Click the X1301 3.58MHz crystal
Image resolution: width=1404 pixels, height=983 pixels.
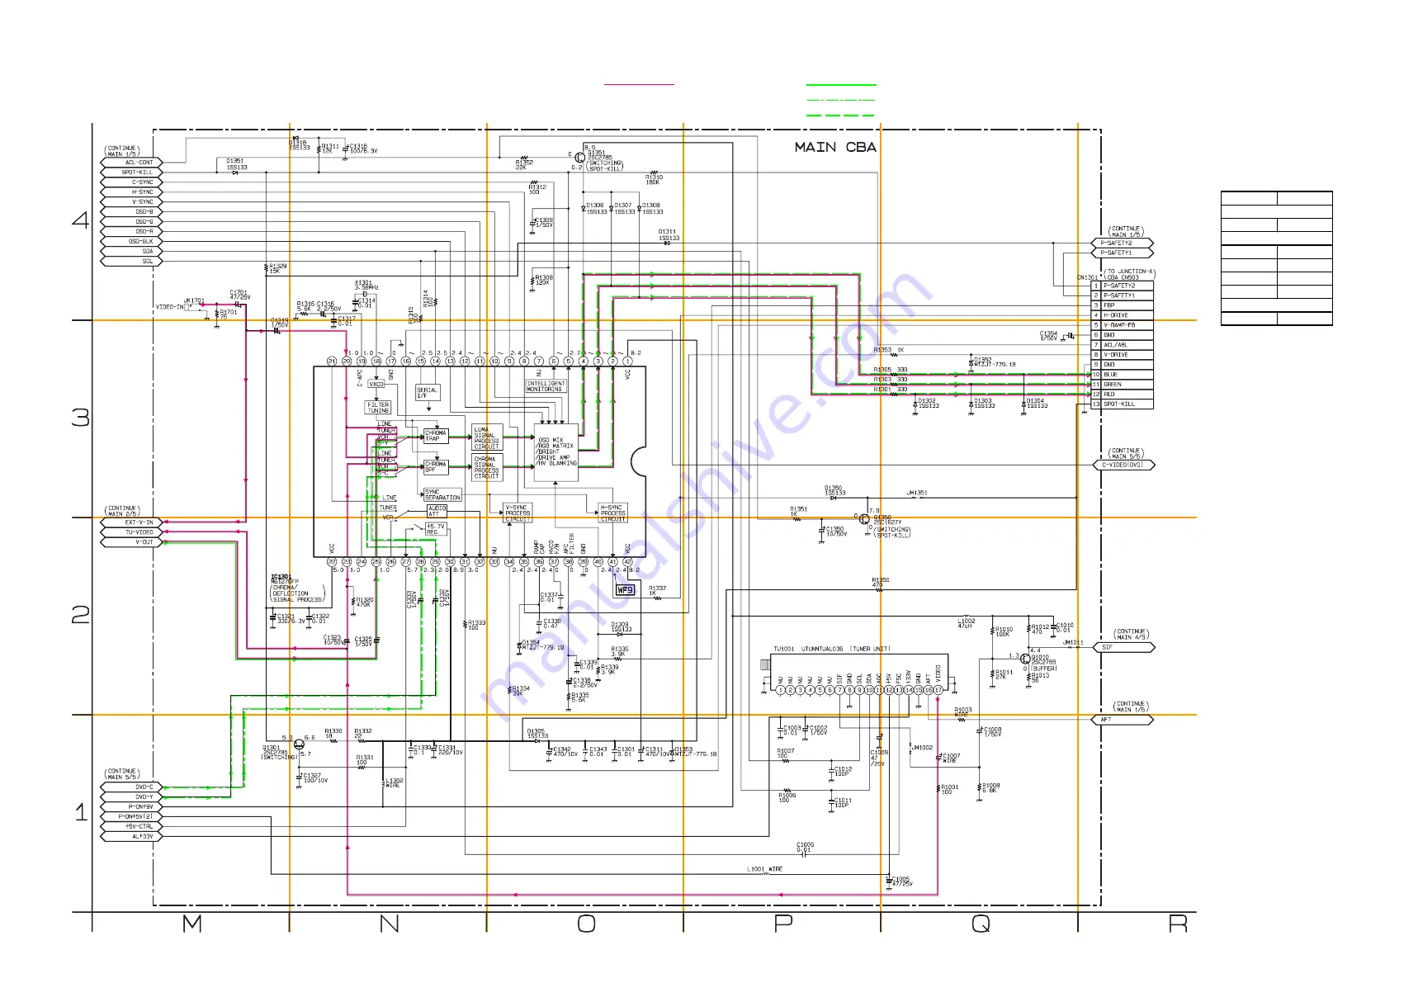pyautogui.click(x=363, y=293)
